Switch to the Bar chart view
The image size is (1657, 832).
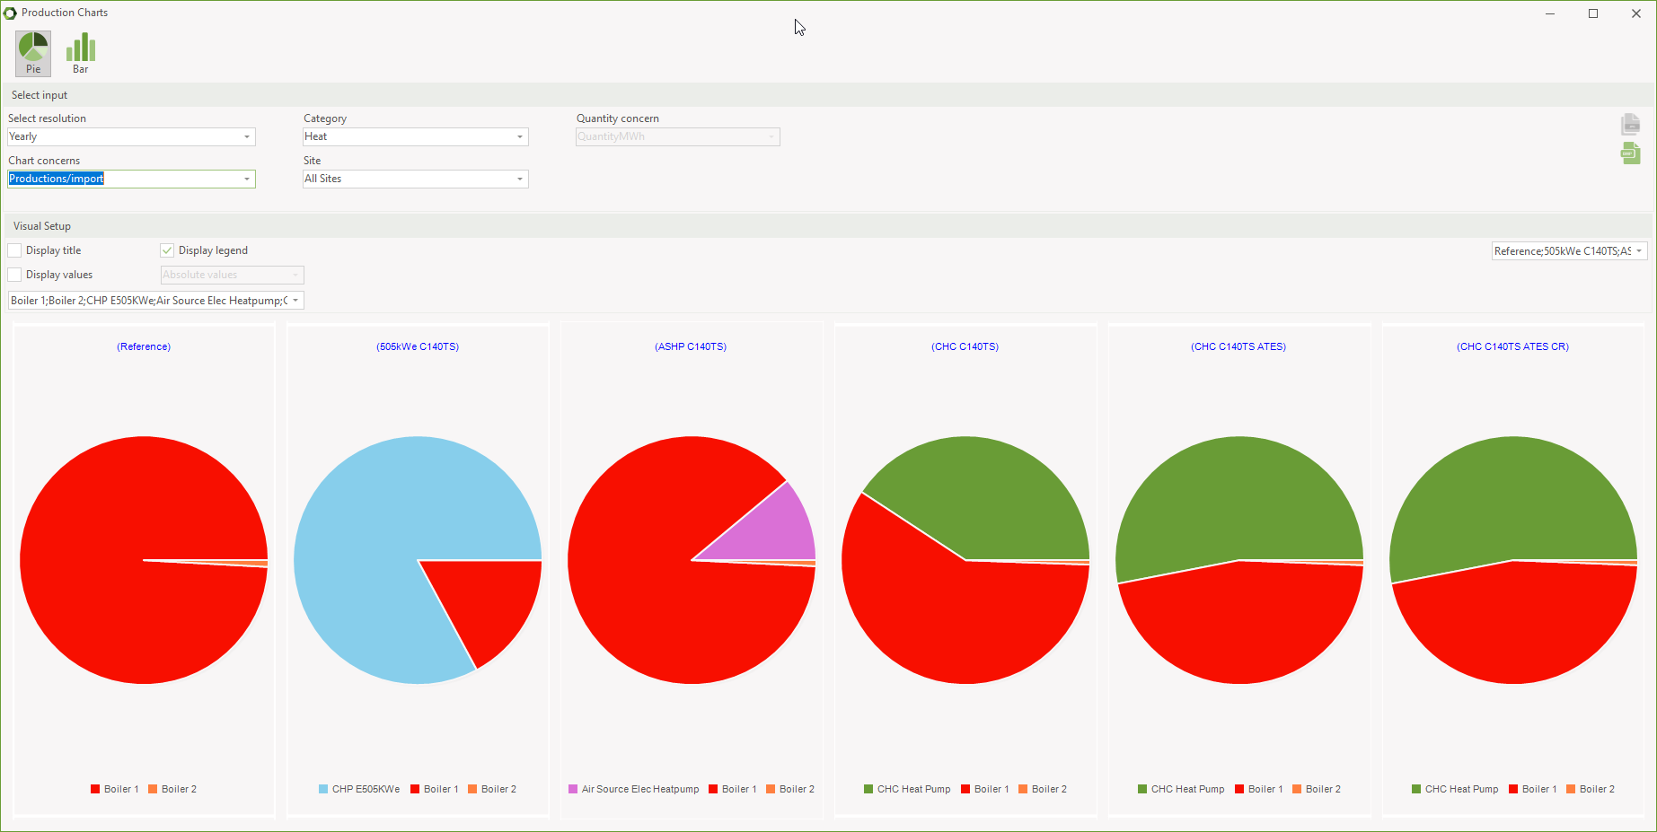tap(80, 52)
